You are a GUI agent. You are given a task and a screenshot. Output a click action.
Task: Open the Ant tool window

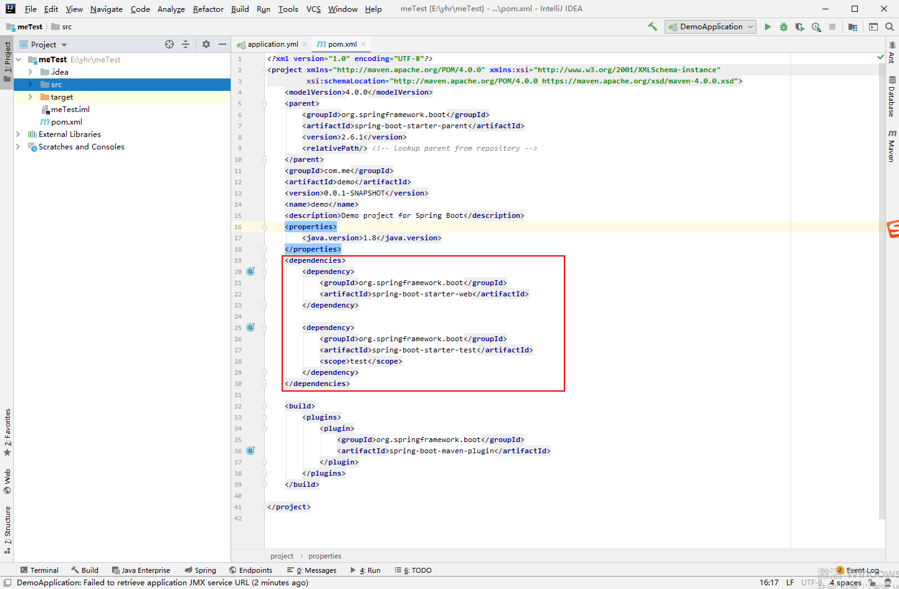pos(892,52)
